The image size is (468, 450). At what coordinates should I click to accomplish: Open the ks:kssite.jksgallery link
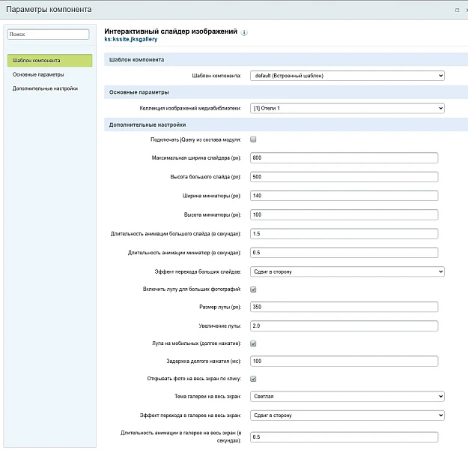click(x=131, y=39)
